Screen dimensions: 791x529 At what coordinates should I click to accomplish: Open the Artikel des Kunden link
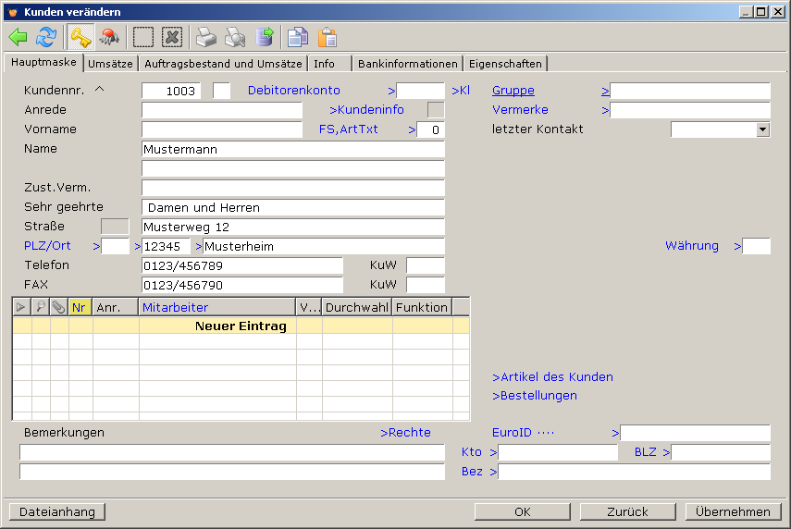(x=552, y=377)
